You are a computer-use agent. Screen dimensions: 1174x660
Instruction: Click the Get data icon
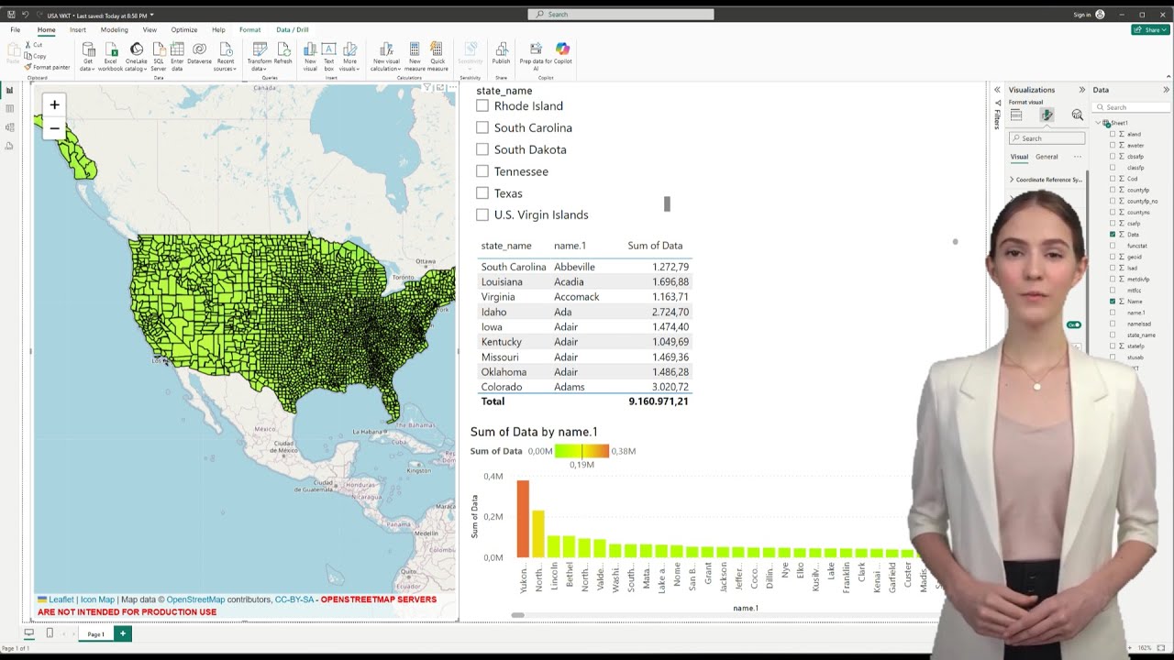(x=88, y=49)
